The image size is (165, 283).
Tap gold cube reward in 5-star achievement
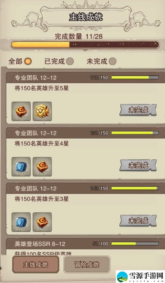42,111
